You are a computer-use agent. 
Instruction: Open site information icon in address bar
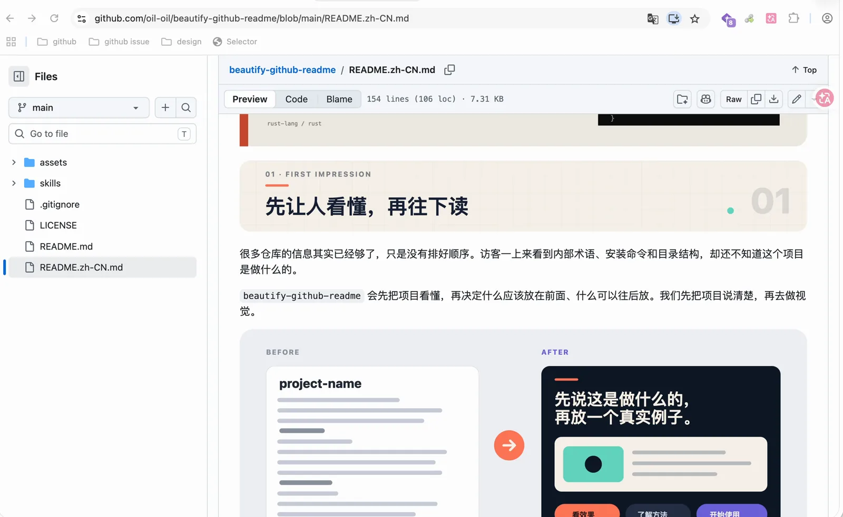pos(82,18)
